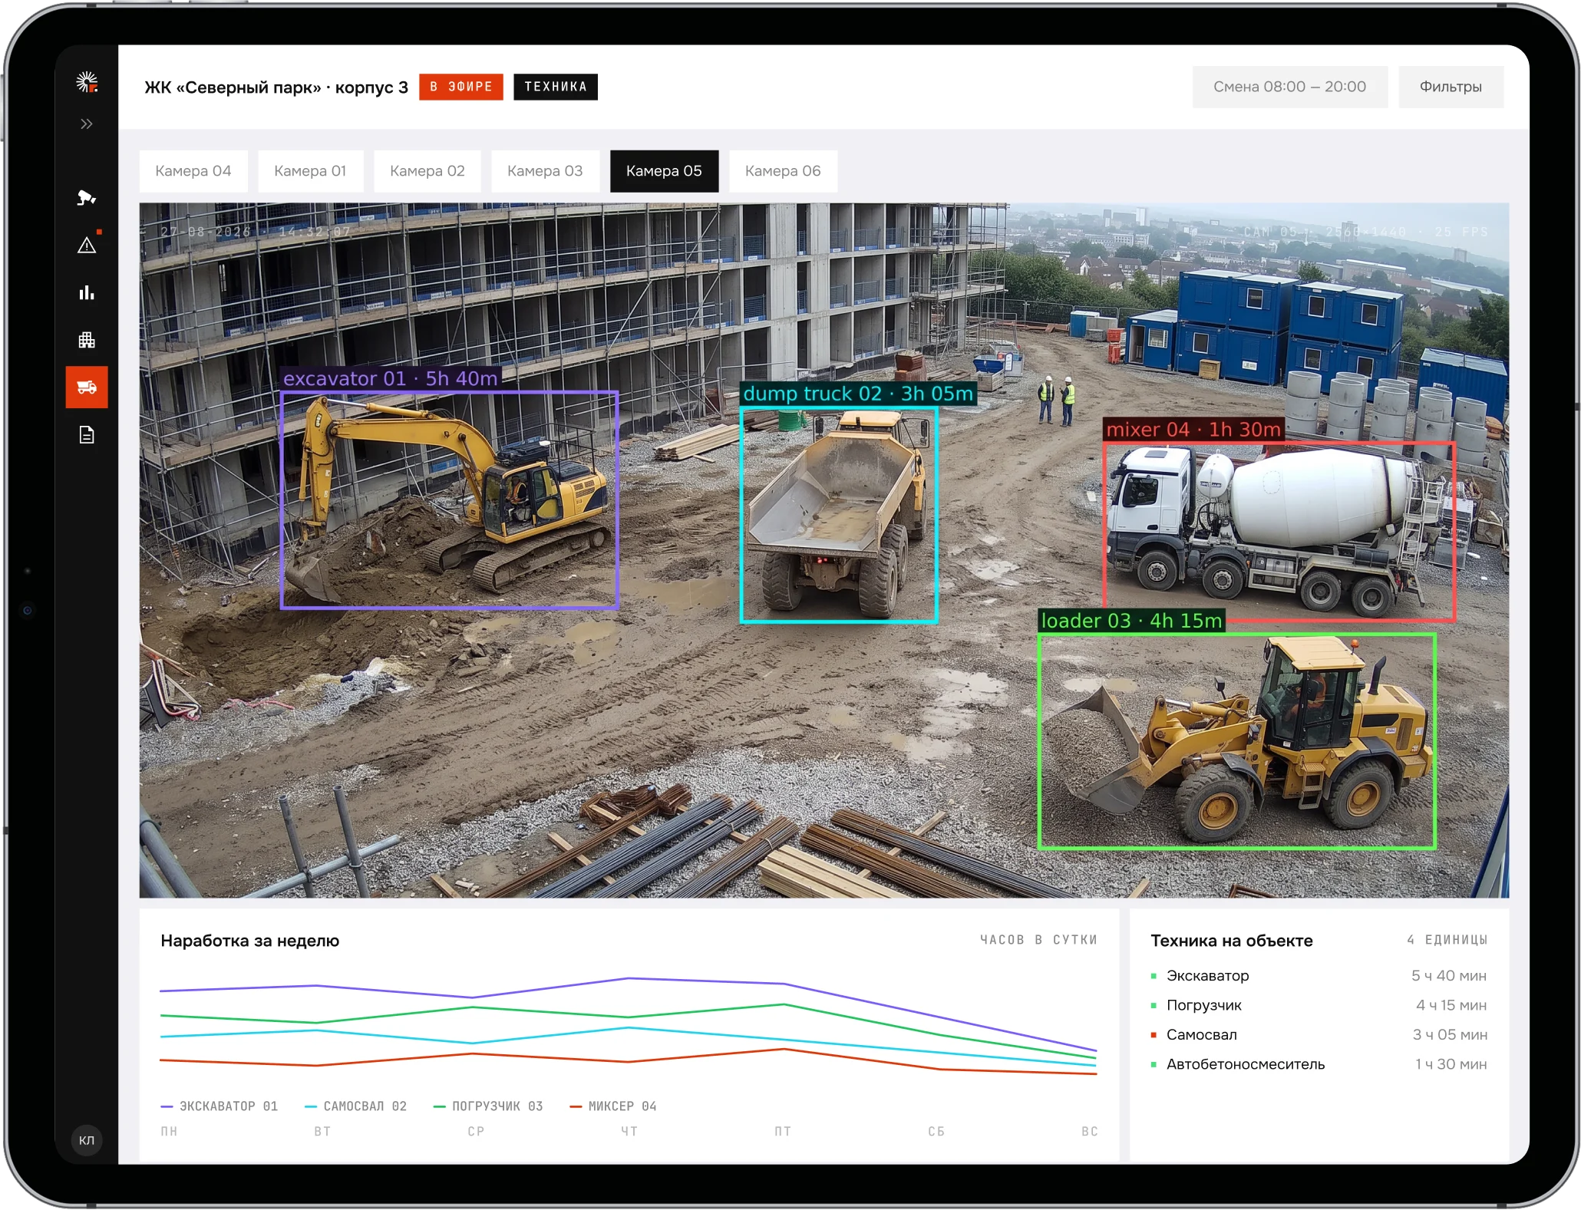The height and width of the screenshot is (1210, 1581).
Task: Toggle the ЭКСКАВАТОР 01 chart legend line
Action: click(219, 1106)
